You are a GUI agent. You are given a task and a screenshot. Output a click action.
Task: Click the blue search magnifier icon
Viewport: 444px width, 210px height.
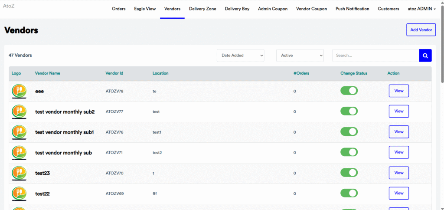(x=425, y=56)
